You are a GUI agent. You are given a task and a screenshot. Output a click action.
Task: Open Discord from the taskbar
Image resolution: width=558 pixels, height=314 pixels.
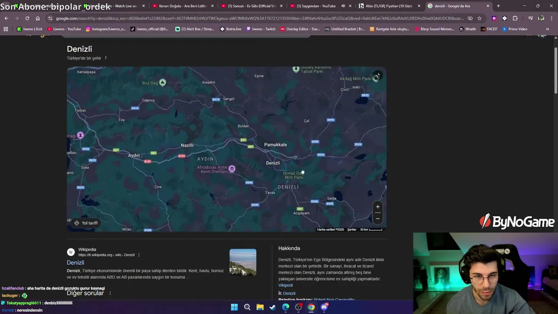[324, 307]
